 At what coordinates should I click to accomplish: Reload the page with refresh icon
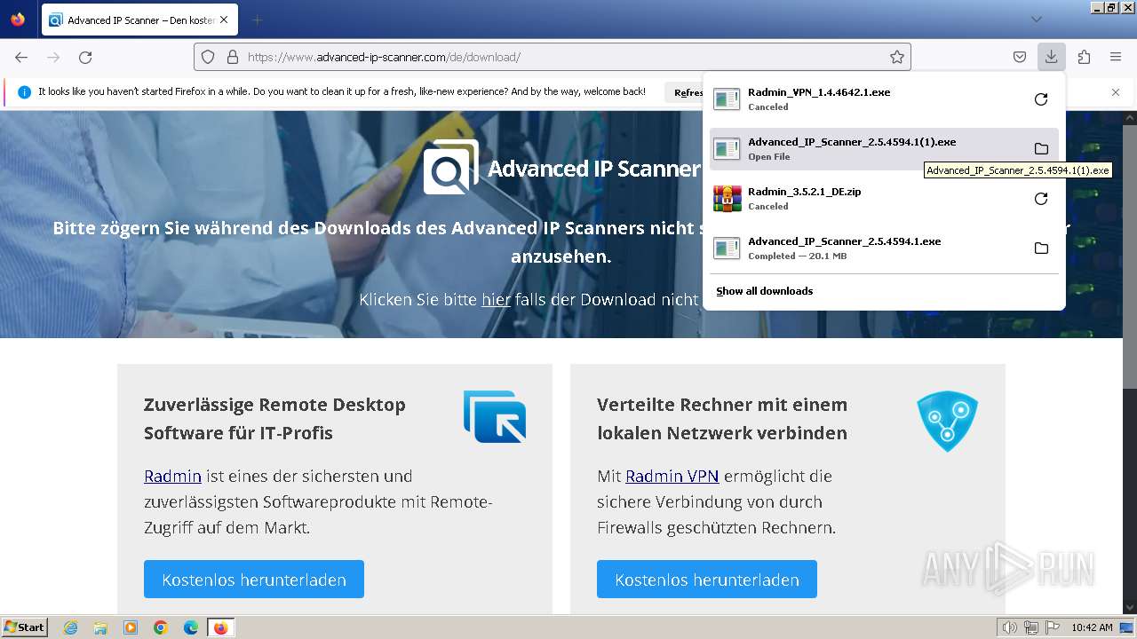pos(85,57)
